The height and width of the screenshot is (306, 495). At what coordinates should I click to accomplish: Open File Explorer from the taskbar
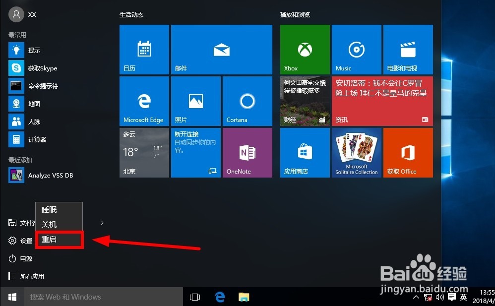(244, 297)
